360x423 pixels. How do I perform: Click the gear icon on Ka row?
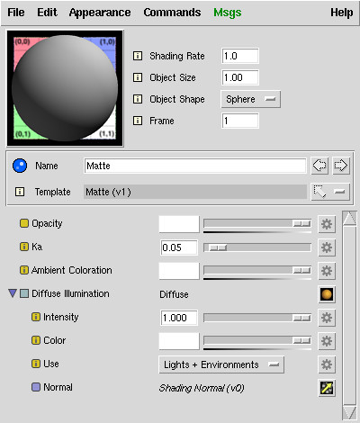pos(327,247)
